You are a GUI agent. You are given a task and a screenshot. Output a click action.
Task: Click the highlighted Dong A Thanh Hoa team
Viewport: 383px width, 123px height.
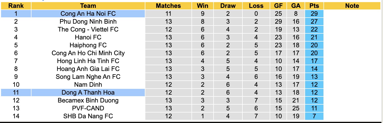[88, 93]
